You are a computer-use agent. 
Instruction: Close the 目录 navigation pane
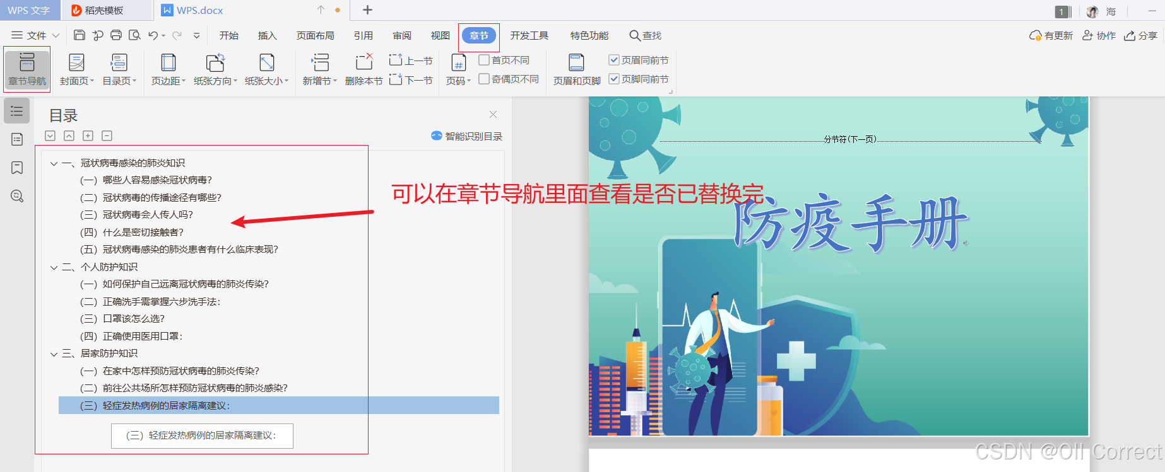tap(493, 115)
